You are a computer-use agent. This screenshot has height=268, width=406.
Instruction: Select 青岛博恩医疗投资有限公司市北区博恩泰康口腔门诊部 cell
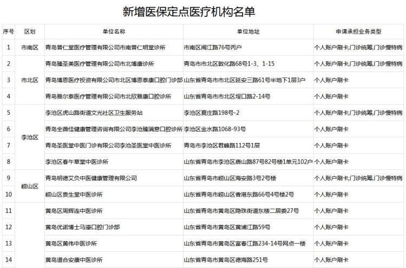[114, 80]
